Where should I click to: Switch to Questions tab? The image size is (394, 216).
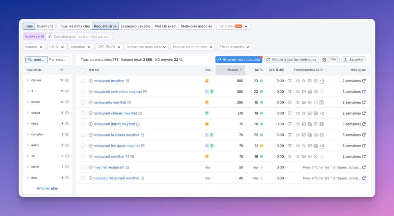(45, 26)
